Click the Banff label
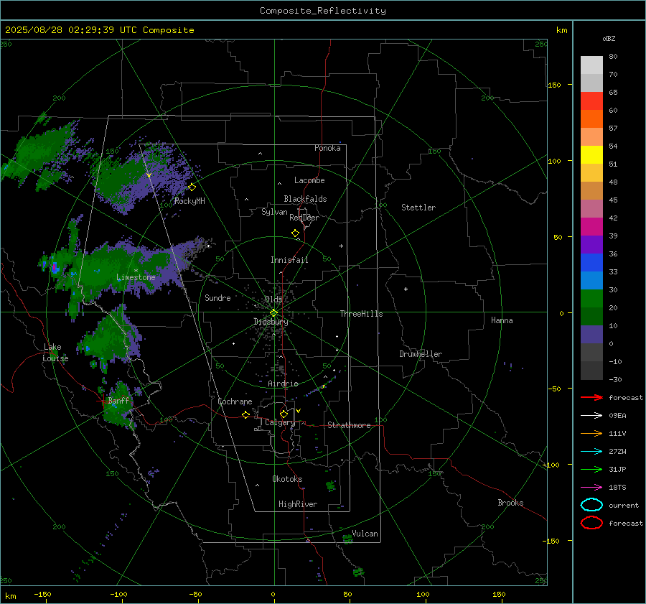The height and width of the screenshot is (604, 646). coord(118,401)
